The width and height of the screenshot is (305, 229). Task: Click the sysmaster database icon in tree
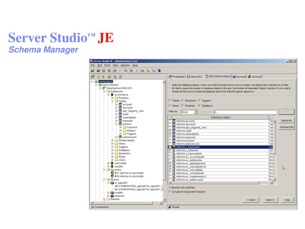112,163
